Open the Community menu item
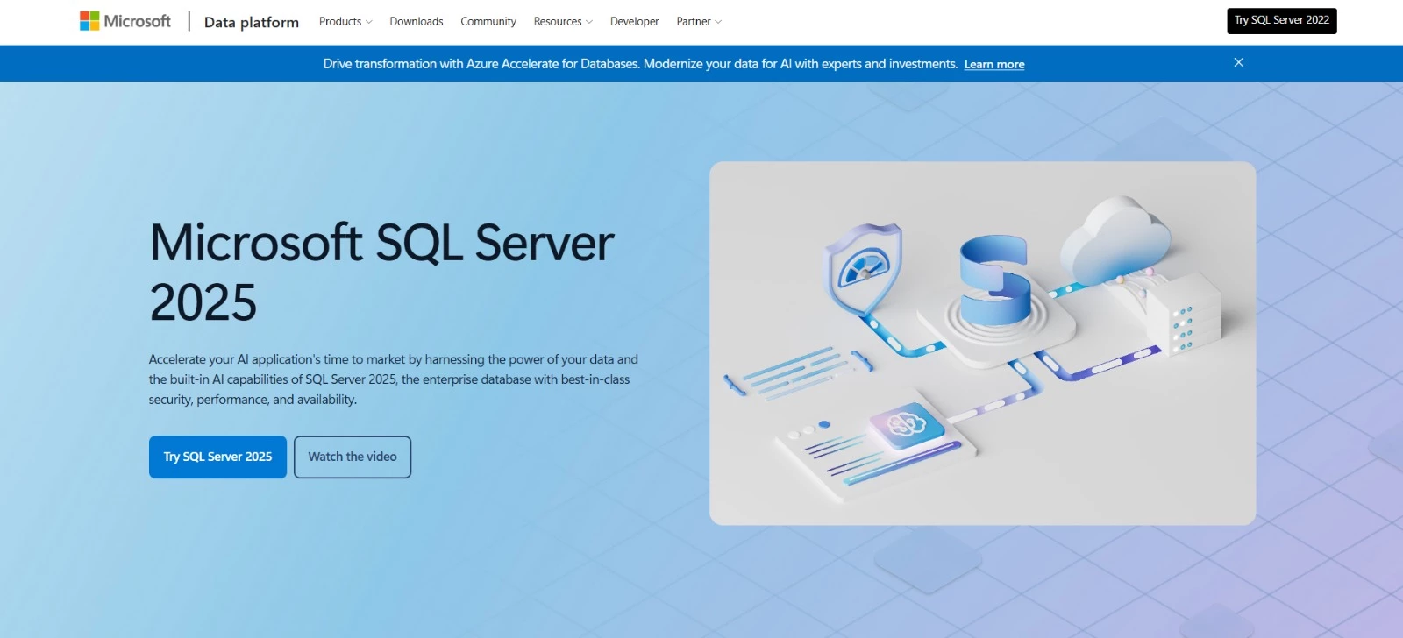 pyautogui.click(x=488, y=21)
